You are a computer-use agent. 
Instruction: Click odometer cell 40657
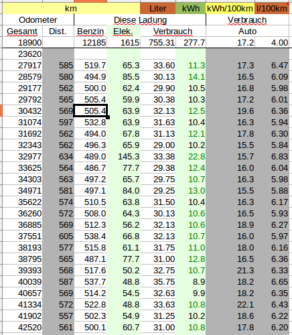click(22, 293)
